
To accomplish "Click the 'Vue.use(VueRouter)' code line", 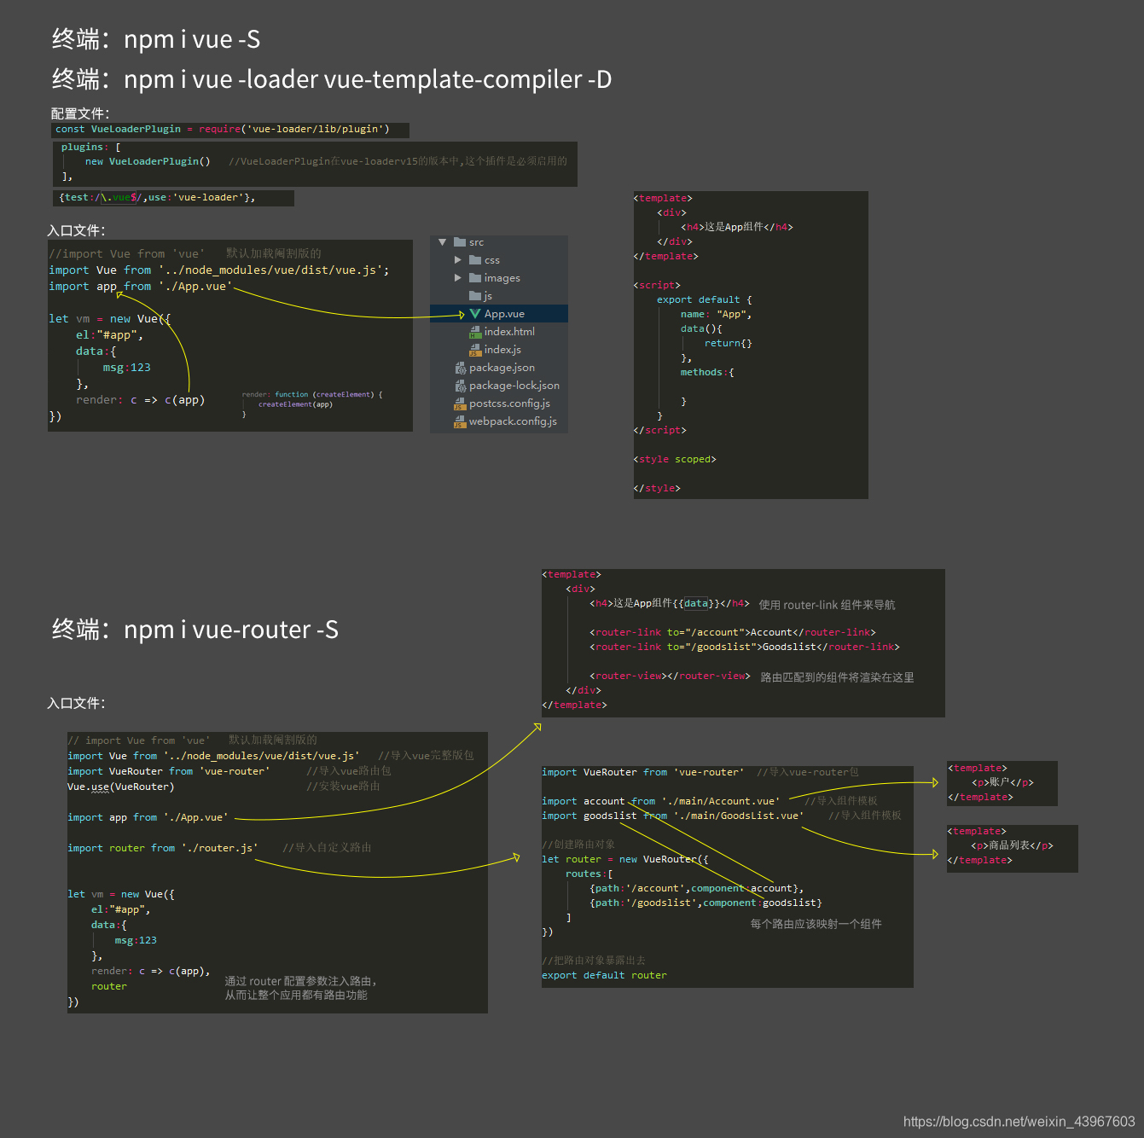I will point(120,787).
